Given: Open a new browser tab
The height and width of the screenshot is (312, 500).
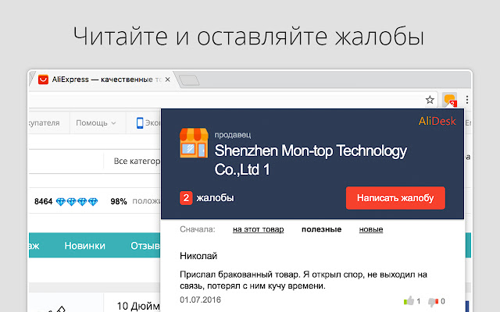Looking at the screenshot, I should (189, 80).
